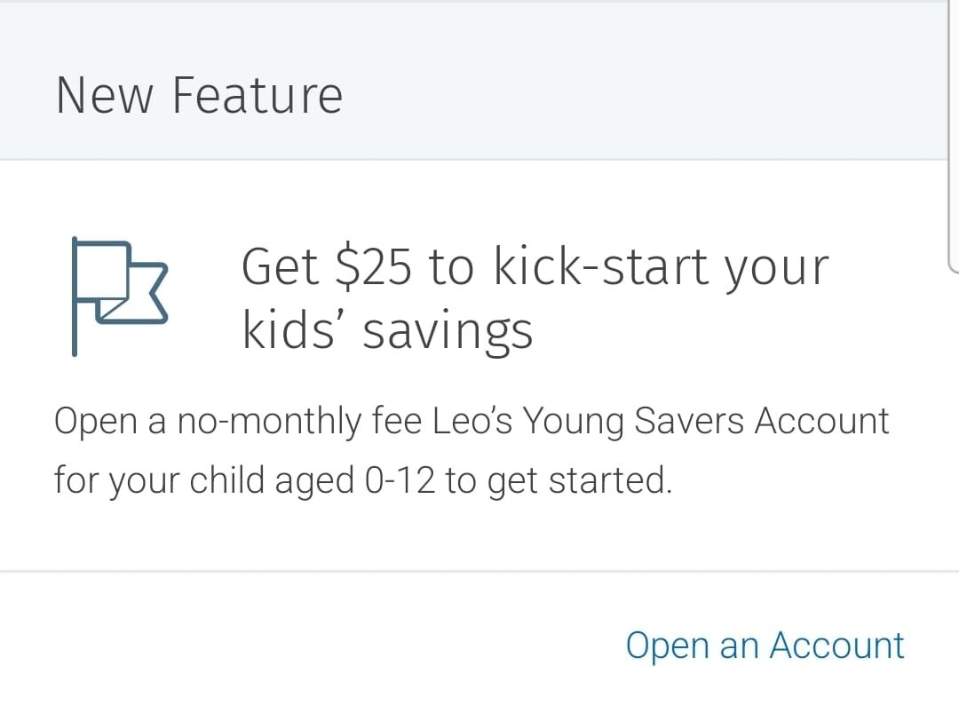Tap the "0-12" age range text
This screenshot has width=959, height=713.
[400, 480]
